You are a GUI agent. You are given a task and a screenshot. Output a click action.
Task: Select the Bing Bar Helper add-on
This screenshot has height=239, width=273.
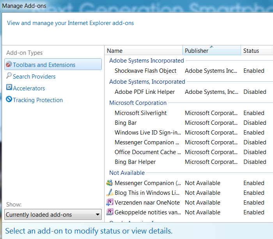(135, 162)
